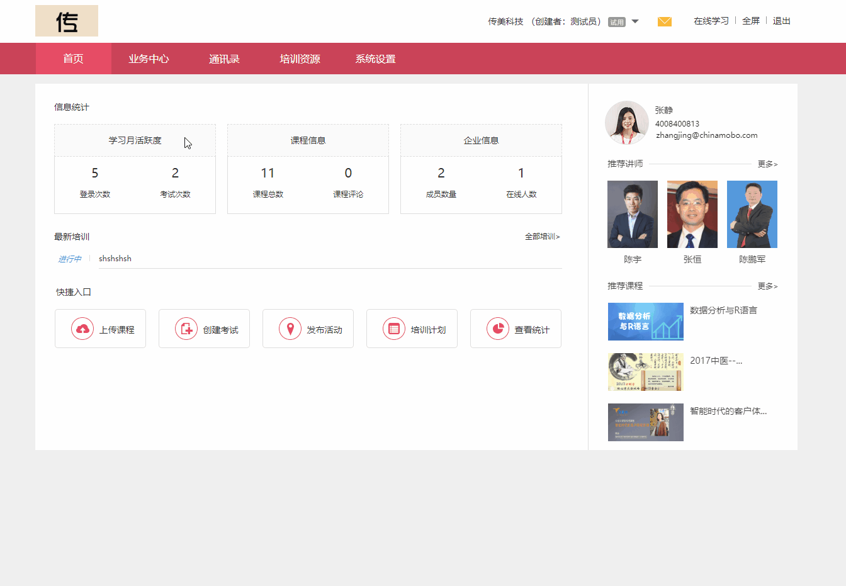Open the 数据分析与R语言 course thumbnail

645,322
